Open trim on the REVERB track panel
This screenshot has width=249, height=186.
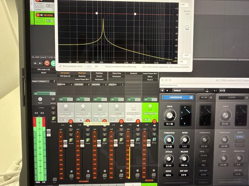pyautogui.click(x=40, y=21)
